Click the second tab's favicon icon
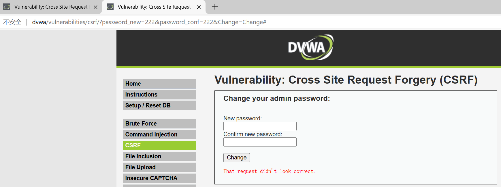The width and height of the screenshot is (501, 187). (x=110, y=7)
